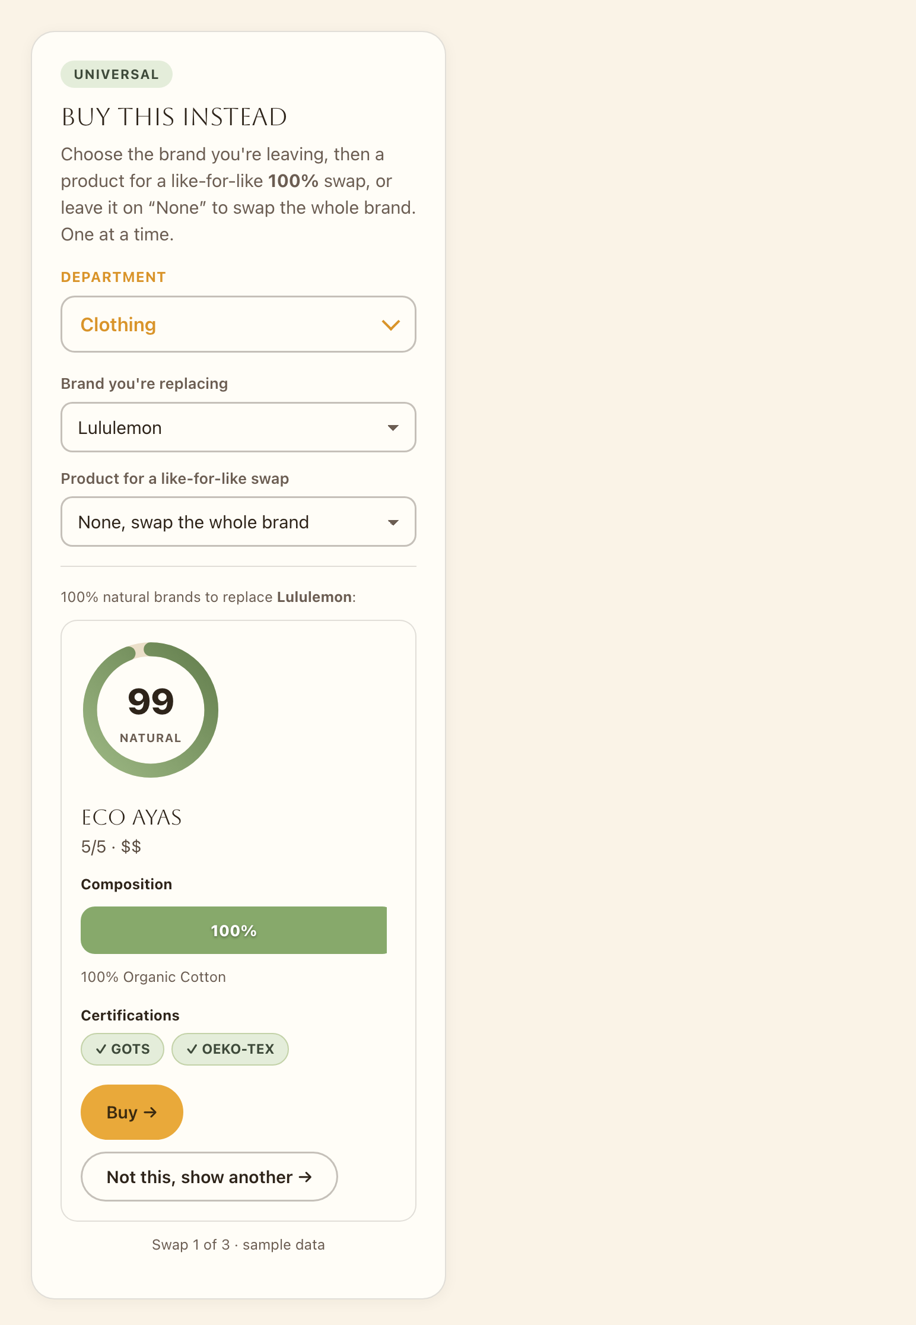Click the OEKO-TEX certification badge

tap(230, 1049)
